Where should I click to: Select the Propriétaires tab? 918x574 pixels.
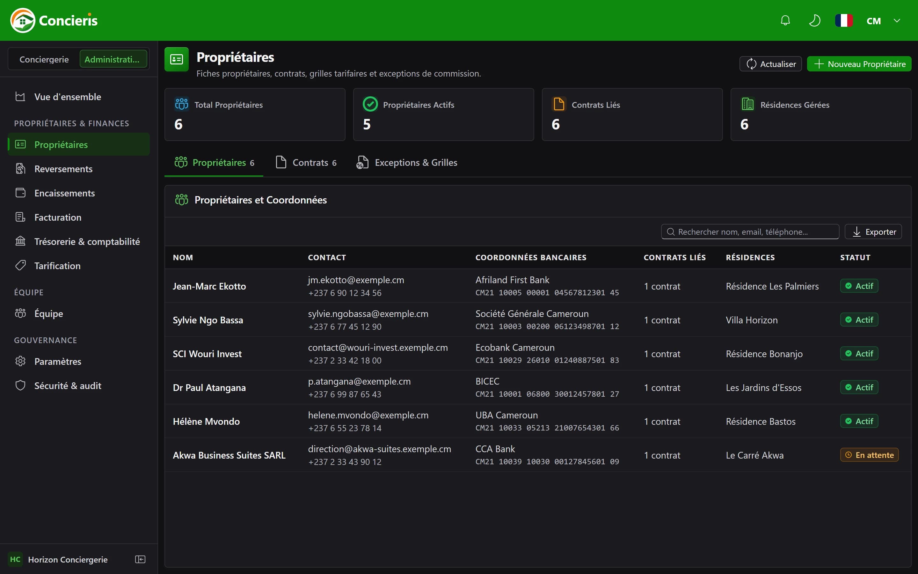tap(214, 163)
